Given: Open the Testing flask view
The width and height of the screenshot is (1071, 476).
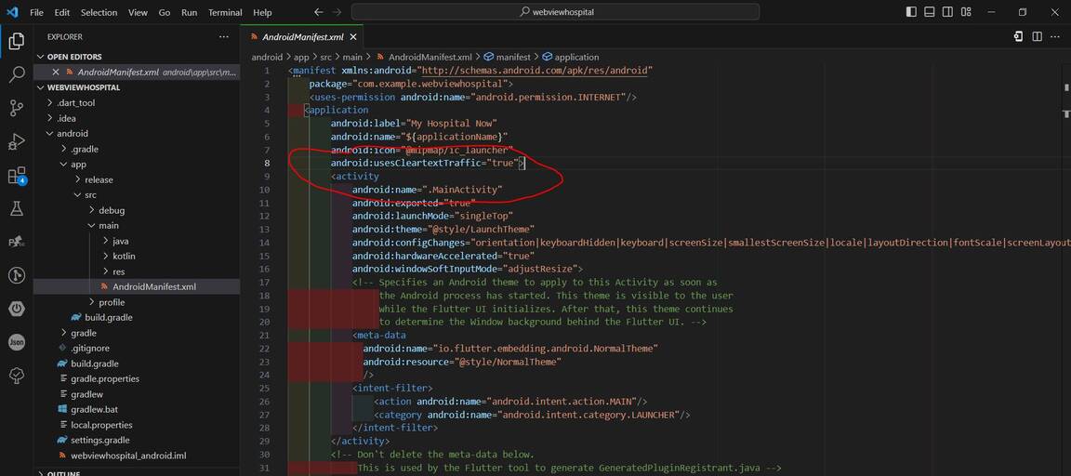Looking at the screenshot, I should click(x=17, y=209).
